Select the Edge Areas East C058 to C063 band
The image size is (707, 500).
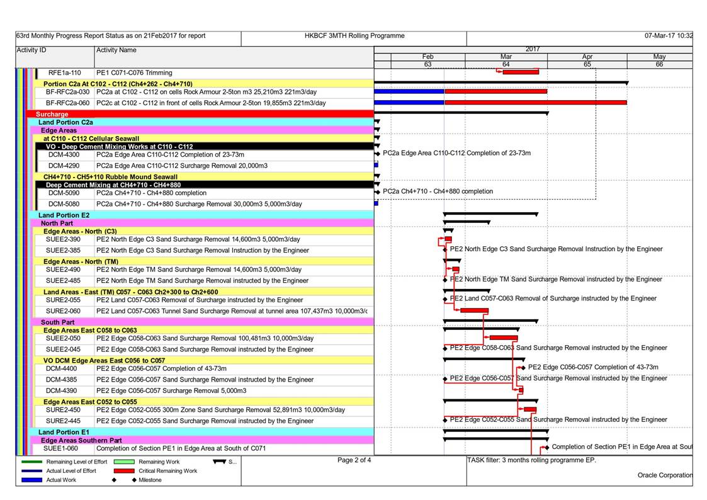[x=204, y=330]
